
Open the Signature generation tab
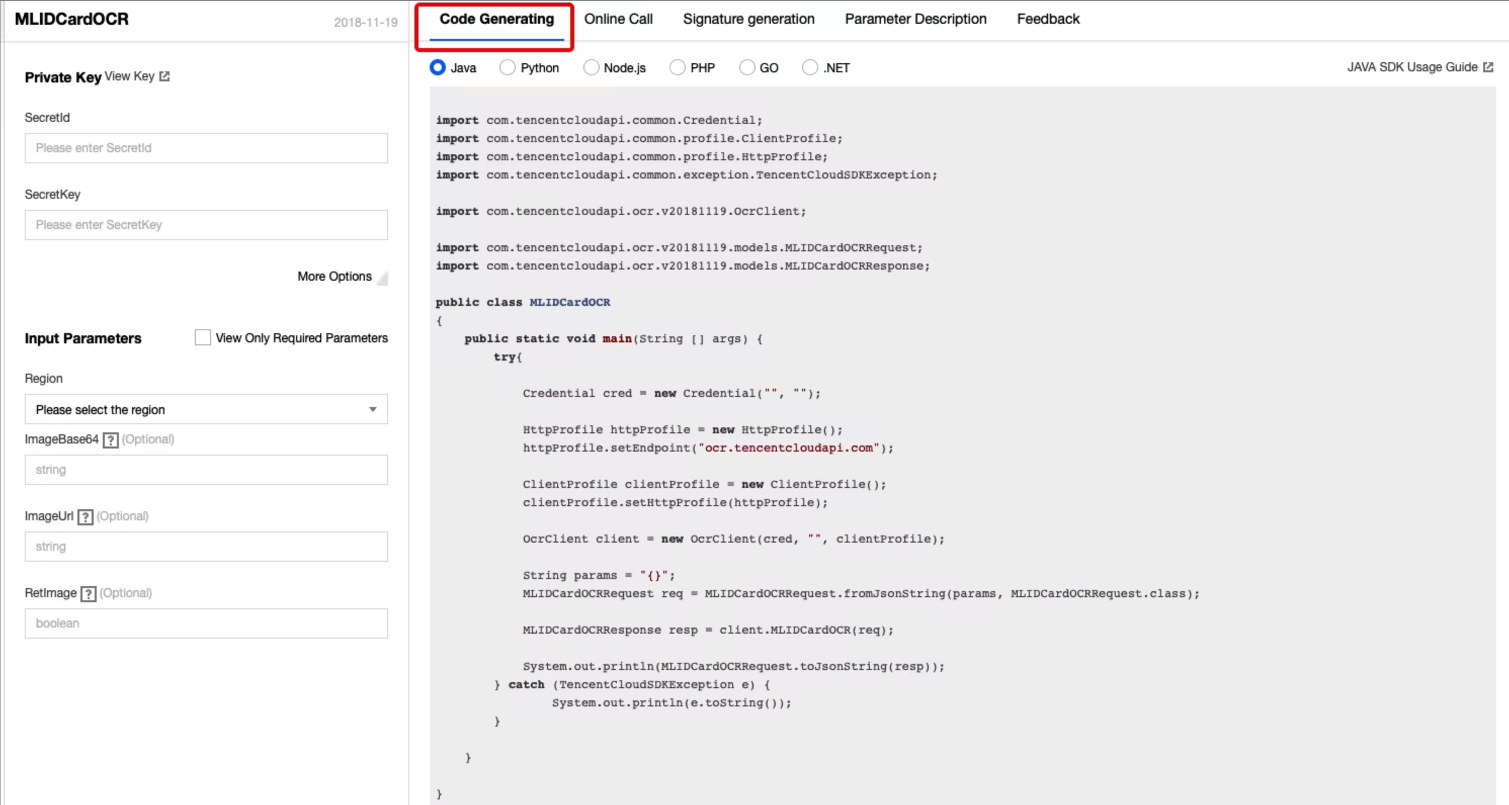(748, 19)
